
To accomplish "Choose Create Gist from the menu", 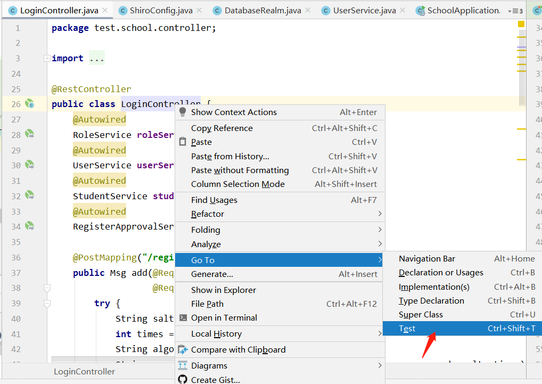I will pos(280,380).
